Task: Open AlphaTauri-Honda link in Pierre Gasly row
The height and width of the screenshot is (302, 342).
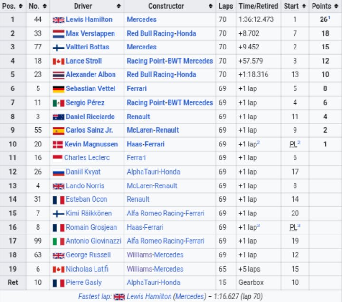Action: tap(153, 283)
